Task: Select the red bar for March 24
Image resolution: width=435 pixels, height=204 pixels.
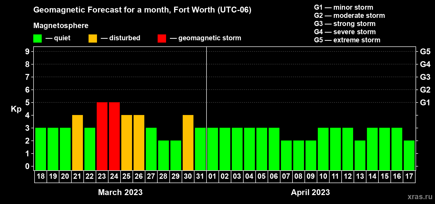Action: (114, 136)
